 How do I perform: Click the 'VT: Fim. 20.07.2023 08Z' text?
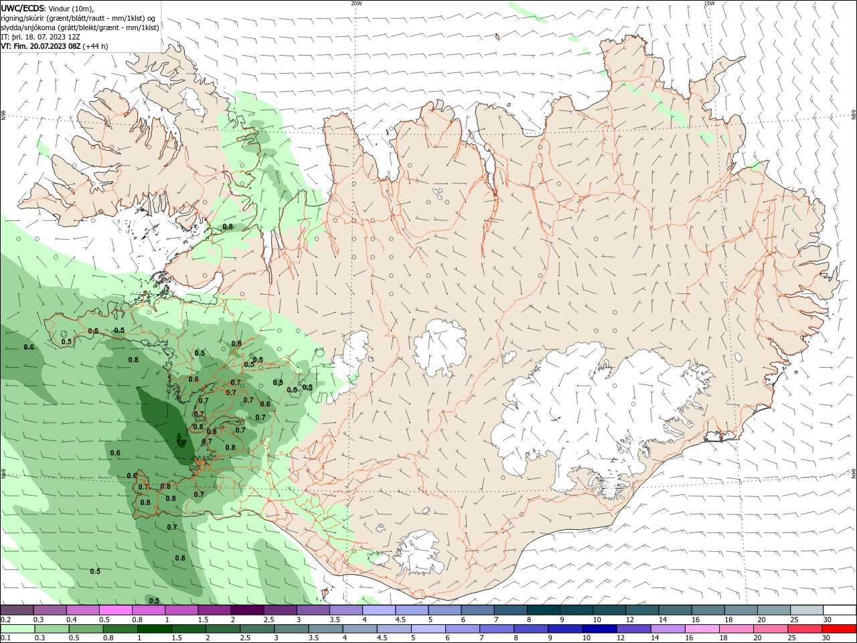click(41, 46)
